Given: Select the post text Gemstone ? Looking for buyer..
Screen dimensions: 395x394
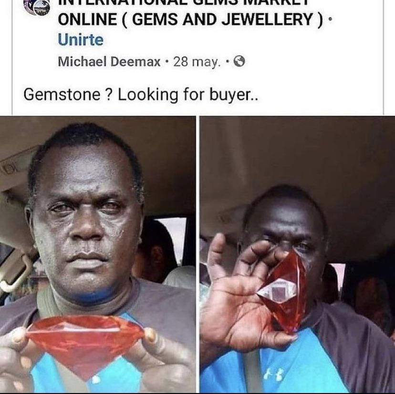Looking at the screenshot, I should 141,95.
